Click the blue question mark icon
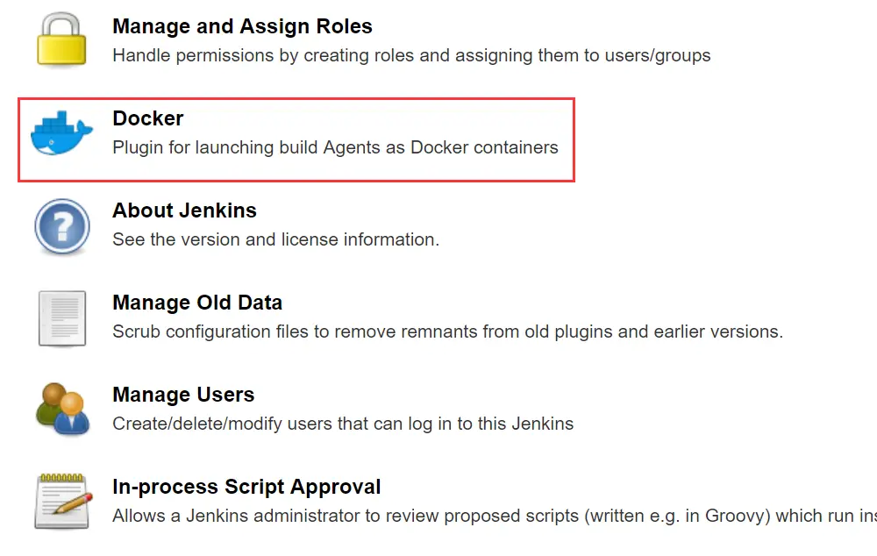 [61, 226]
